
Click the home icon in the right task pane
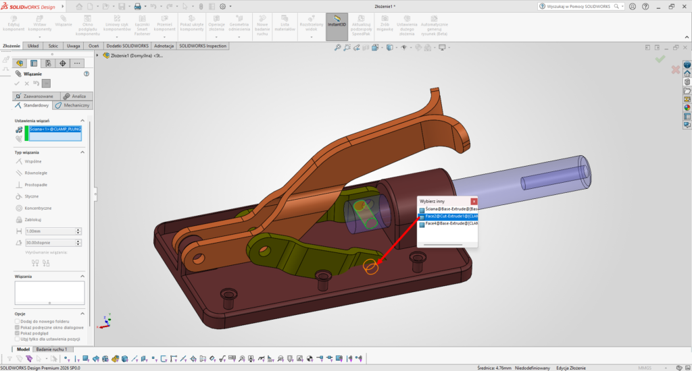[x=687, y=74]
